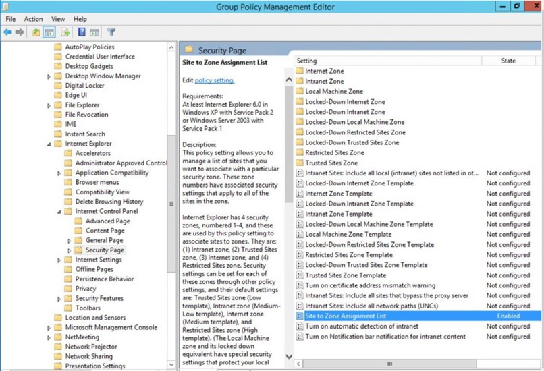Click the Internet Zone folder icon
The image size is (544, 371).
click(300, 71)
